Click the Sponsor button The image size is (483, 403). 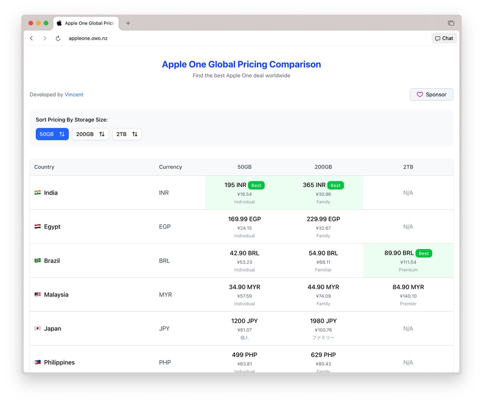[x=431, y=94]
